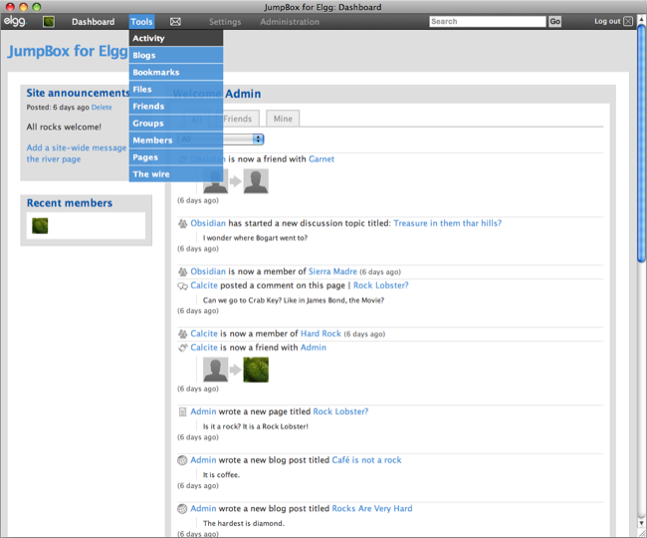Select The wire from the Tools menu
Image resolution: width=647 pixels, height=538 pixels.
[176, 173]
